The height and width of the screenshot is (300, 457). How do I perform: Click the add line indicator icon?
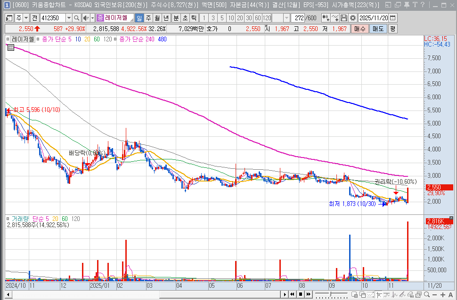(x=335, y=18)
